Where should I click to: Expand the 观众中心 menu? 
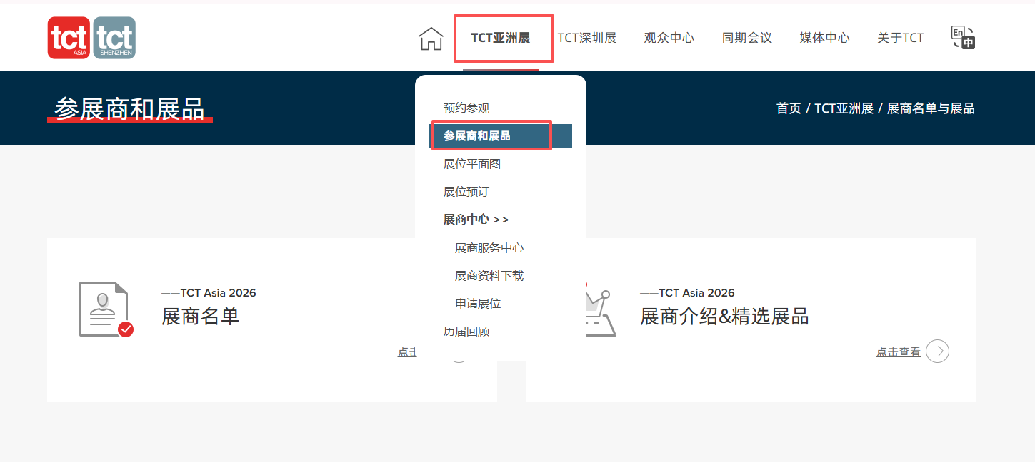tap(669, 38)
